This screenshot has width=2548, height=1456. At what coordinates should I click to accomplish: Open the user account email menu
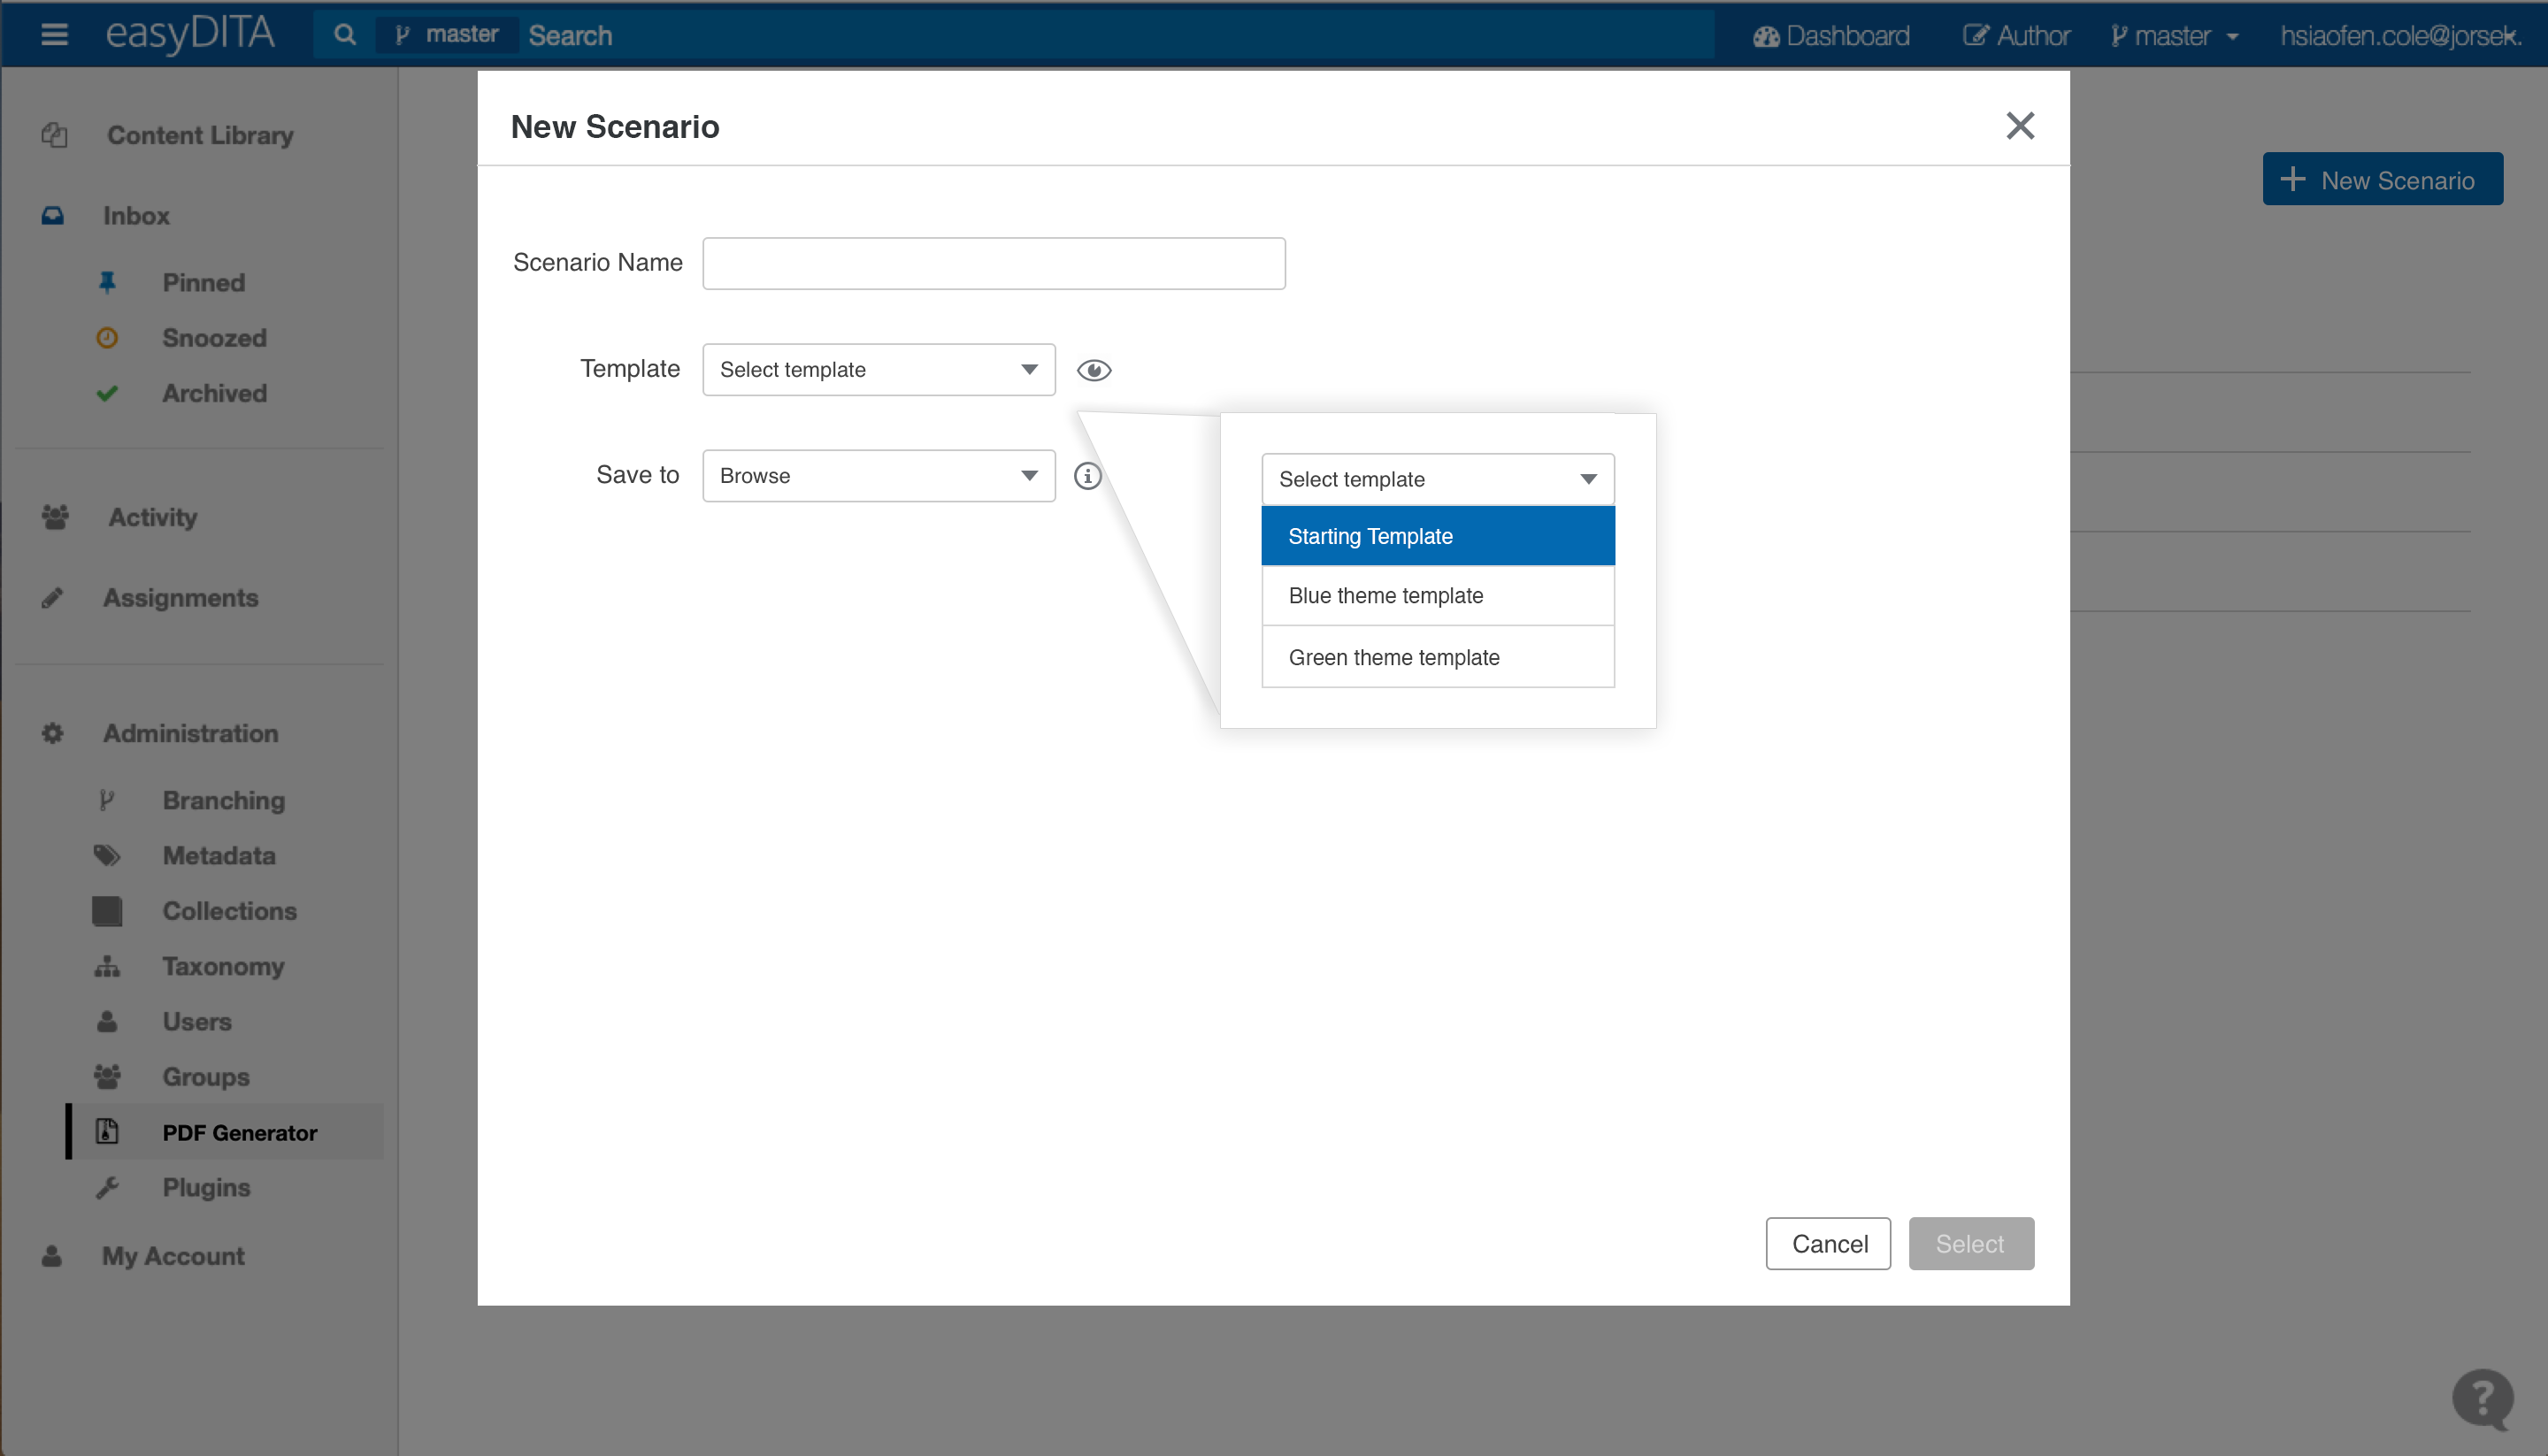[2400, 36]
